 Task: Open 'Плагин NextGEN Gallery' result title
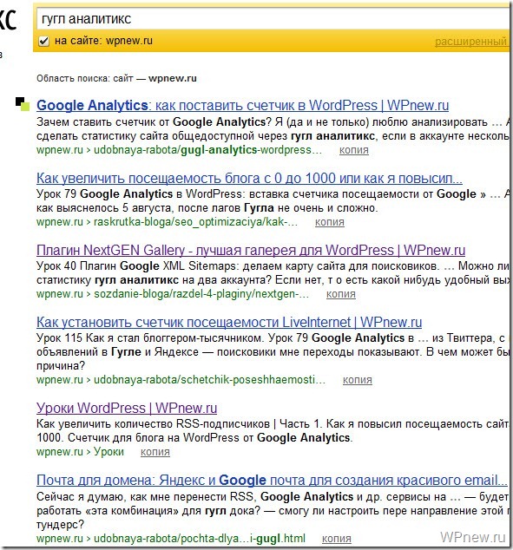251,250
